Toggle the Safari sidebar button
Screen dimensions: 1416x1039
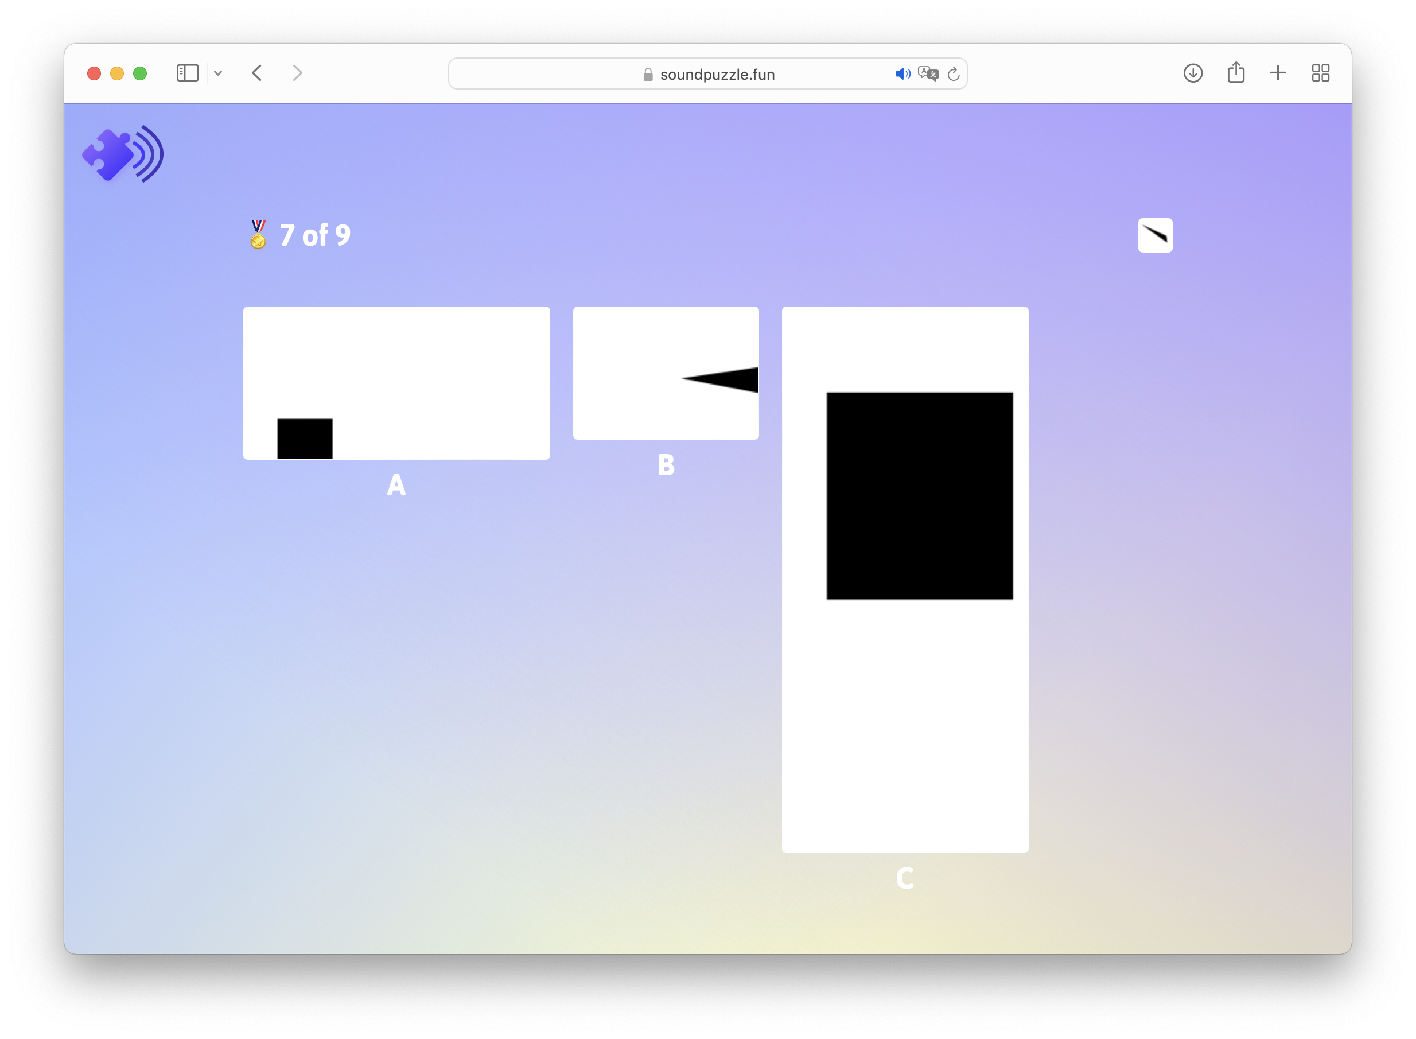pyautogui.click(x=187, y=73)
